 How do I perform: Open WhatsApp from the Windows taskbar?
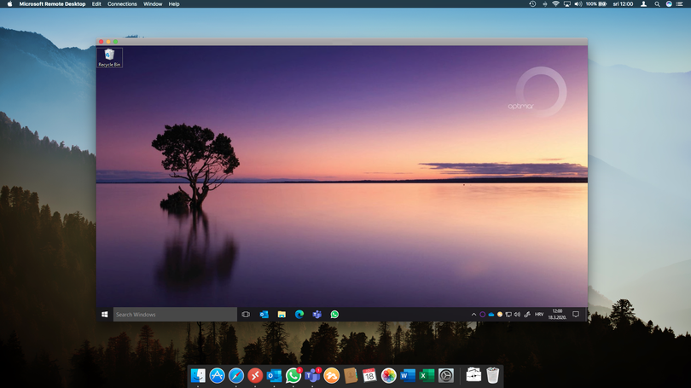(x=334, y=315)
